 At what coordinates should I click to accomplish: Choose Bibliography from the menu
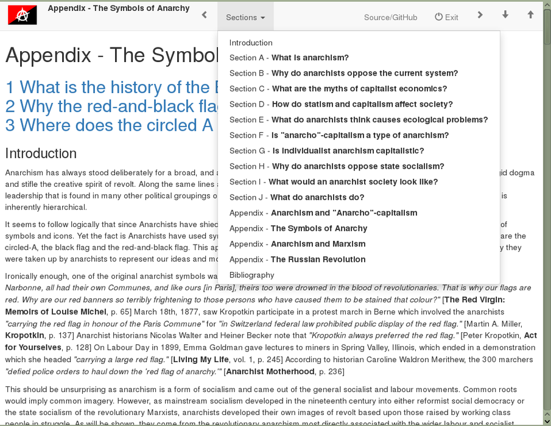pyautogui.click(x=251, y=275)
